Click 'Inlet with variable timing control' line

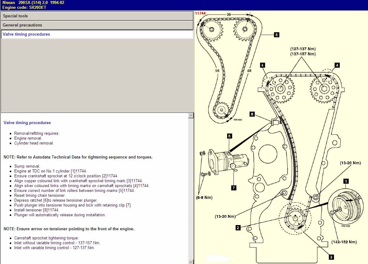(54, 248)
